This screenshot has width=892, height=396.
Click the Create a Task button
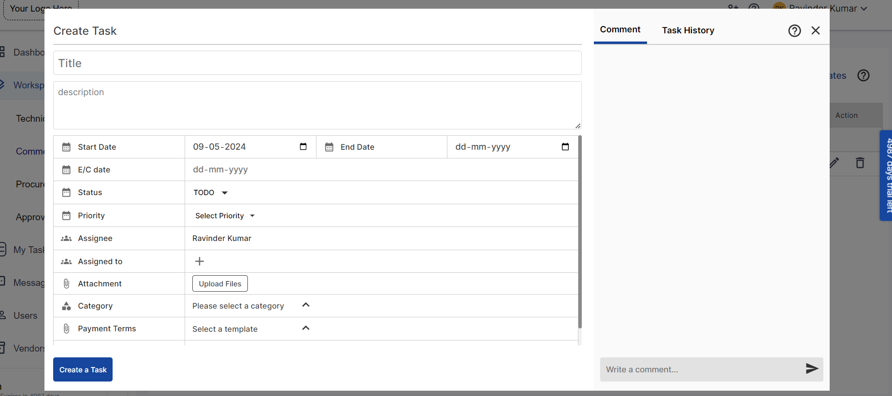[83, 369]
